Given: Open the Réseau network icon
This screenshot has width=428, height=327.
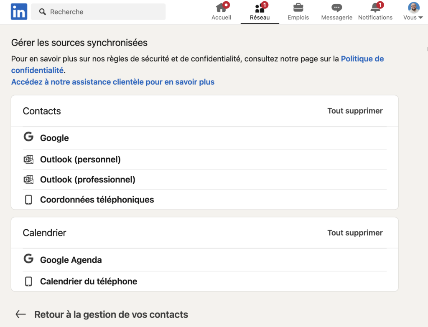Looking at the screenshot, I should click(260, 8).
